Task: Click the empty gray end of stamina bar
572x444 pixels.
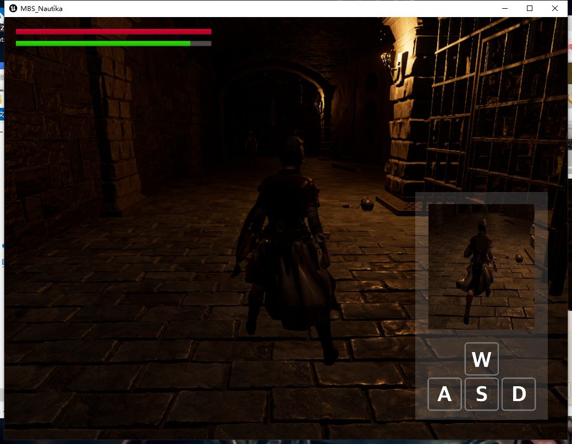Action: 201,43
